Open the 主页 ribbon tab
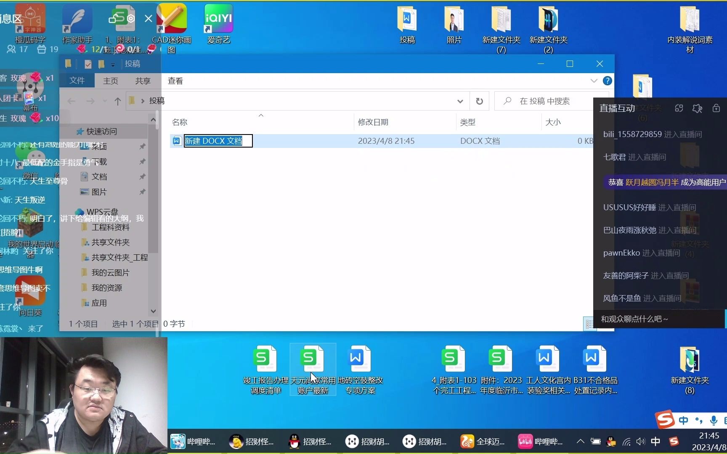This screenshot has width=727, height=454. [x=111, y=81]
